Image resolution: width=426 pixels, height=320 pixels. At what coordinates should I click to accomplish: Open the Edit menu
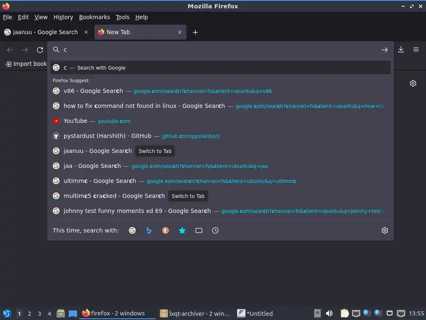(23, 17)
